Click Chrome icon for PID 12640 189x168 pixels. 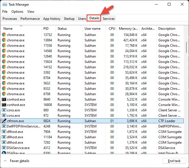coord(4,56)
